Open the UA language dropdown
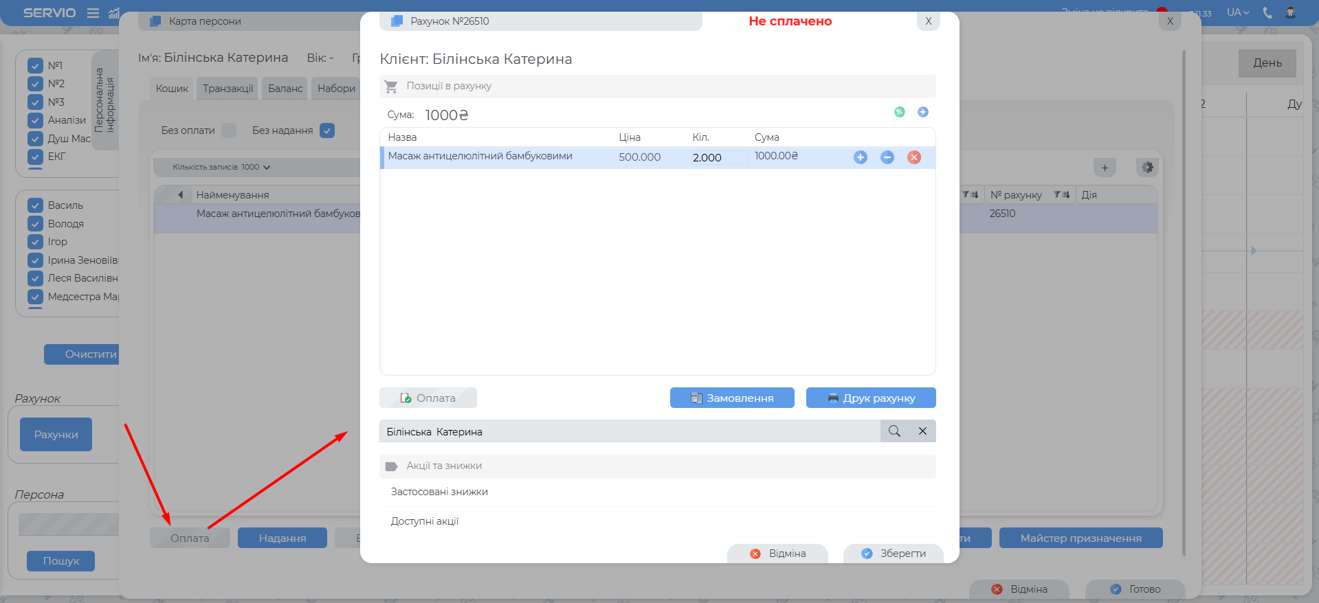The width and height of the screenshot is (1319, 603). pos(1237,12)
